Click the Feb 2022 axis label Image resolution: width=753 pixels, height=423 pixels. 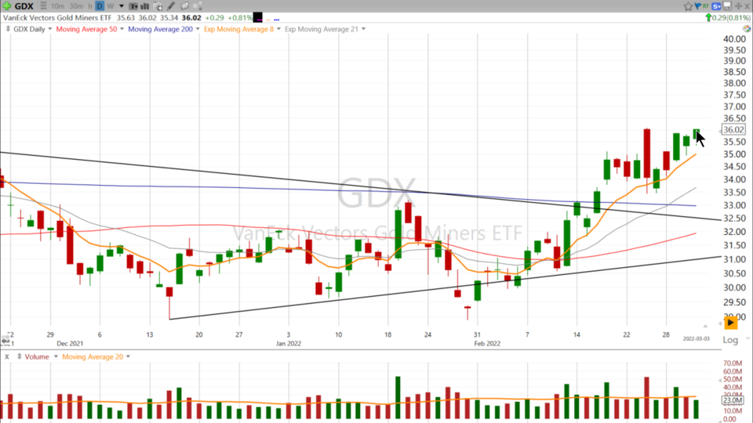click(487, 343)
